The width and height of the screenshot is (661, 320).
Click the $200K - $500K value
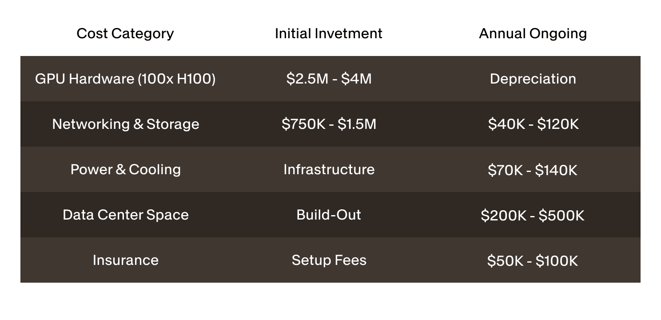532,216
